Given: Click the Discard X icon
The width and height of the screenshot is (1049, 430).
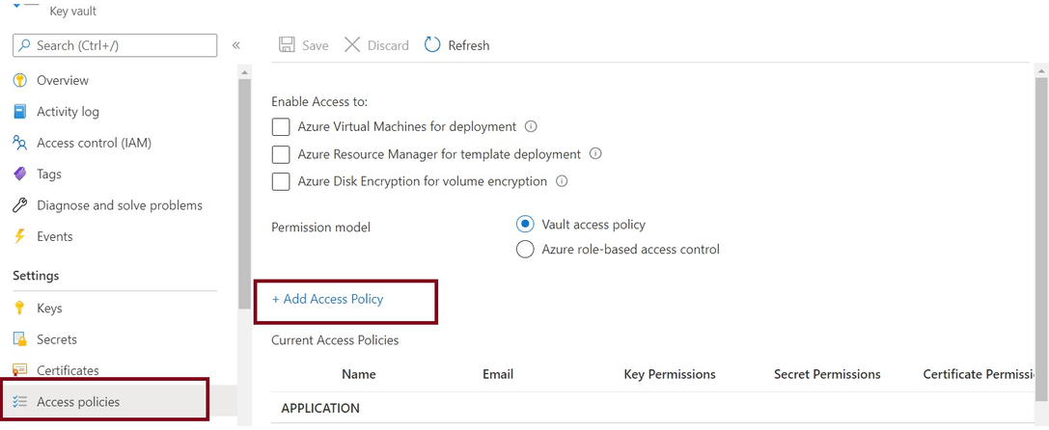Looking at the screenshot, I should pyautogui.click(x=352, y=44).
